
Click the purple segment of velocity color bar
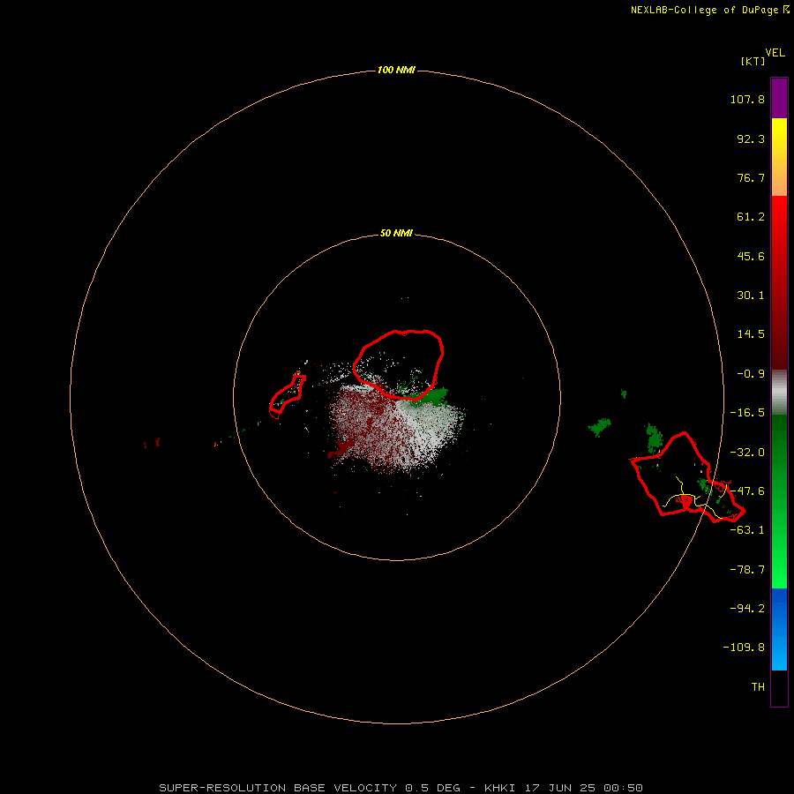779,98
